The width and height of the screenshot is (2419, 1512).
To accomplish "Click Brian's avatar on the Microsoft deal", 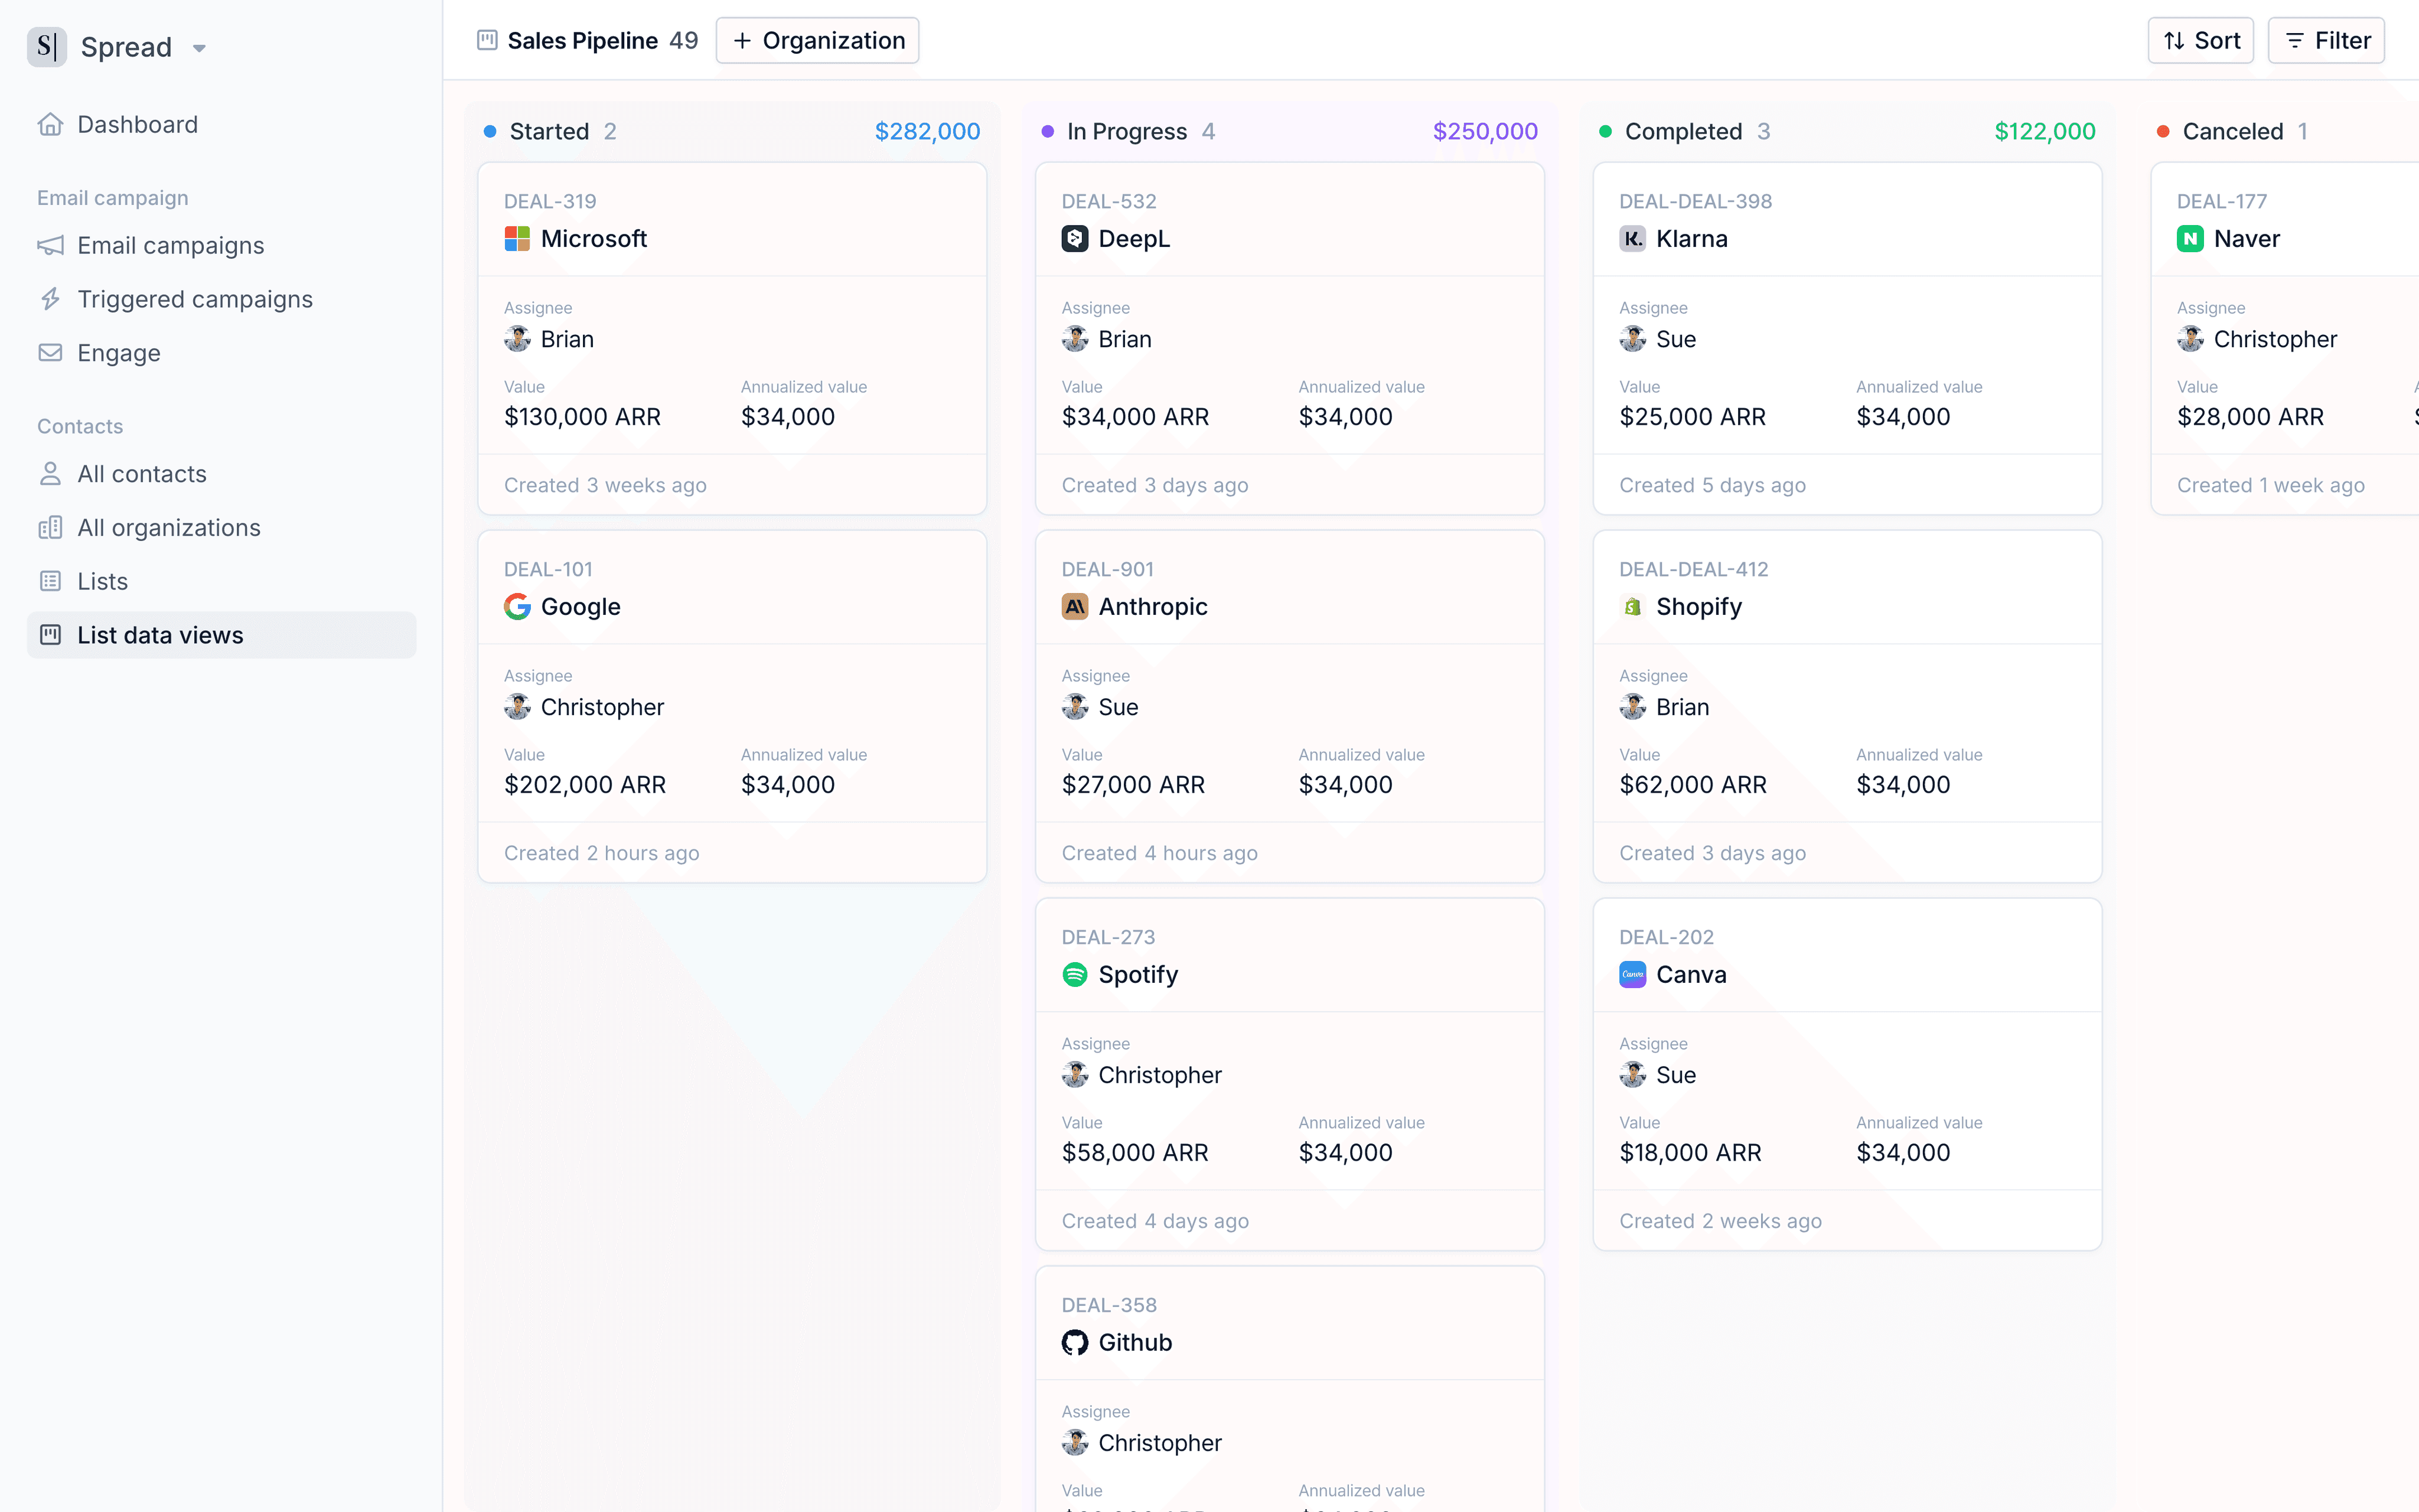I will [x=517, y=339].
